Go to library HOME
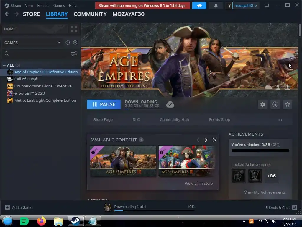 tap(35, 29)
